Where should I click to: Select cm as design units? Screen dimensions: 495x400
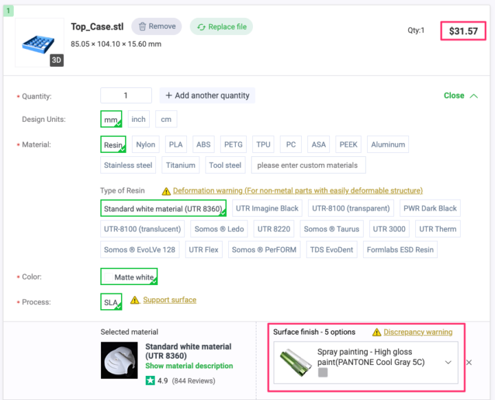(x=166, y=119)
